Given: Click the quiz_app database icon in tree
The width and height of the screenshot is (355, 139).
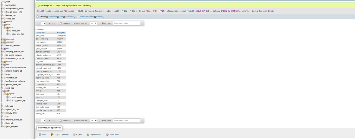Looking at the screenshot, I should tap(4, 88).
